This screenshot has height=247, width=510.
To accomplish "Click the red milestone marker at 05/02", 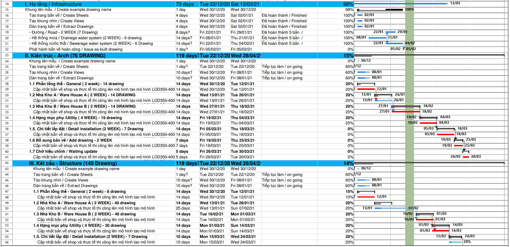I will (404, 49).
